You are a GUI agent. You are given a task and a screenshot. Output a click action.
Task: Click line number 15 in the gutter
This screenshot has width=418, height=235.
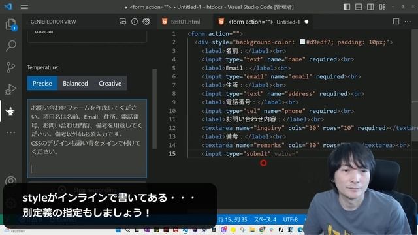click(x=172, y=154)
